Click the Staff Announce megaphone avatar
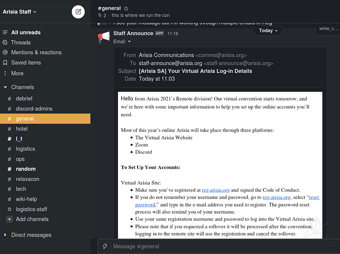This screenshot has height=254, width=340. click(x=104, y=37)
